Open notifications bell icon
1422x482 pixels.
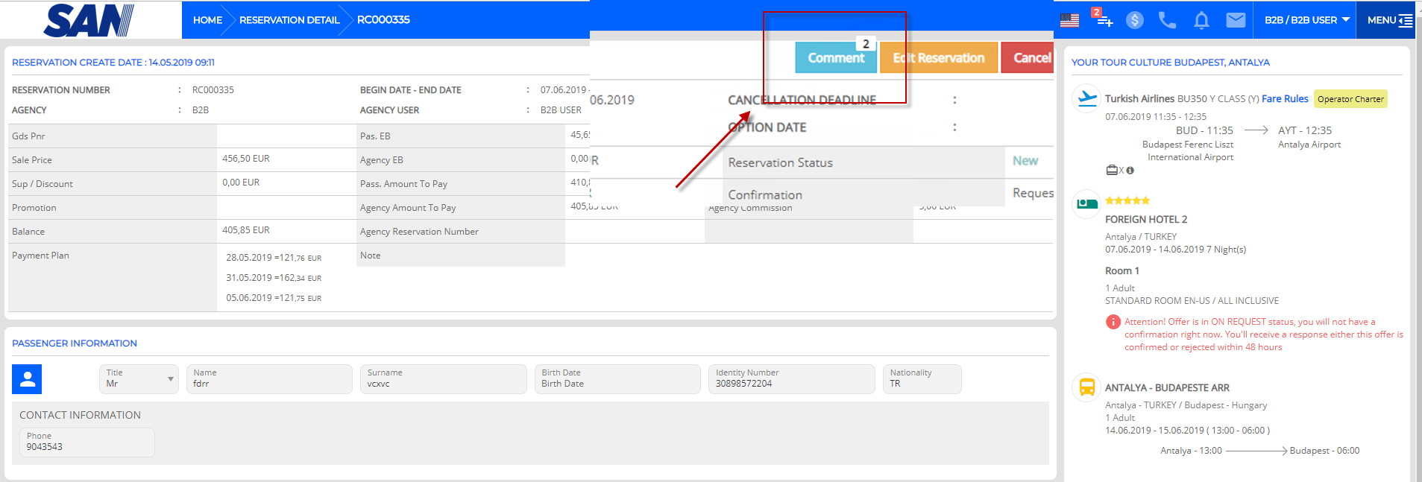pos(1201,20)
